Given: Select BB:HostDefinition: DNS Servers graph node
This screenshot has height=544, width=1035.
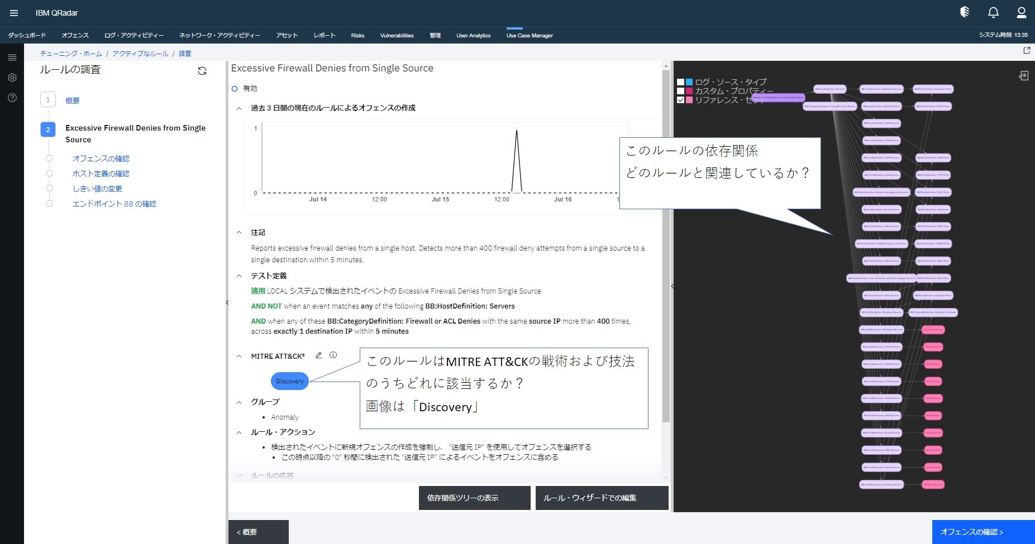Looking at the screenshot, I should tap(882, 123).
